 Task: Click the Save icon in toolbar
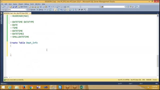point(13,7)
